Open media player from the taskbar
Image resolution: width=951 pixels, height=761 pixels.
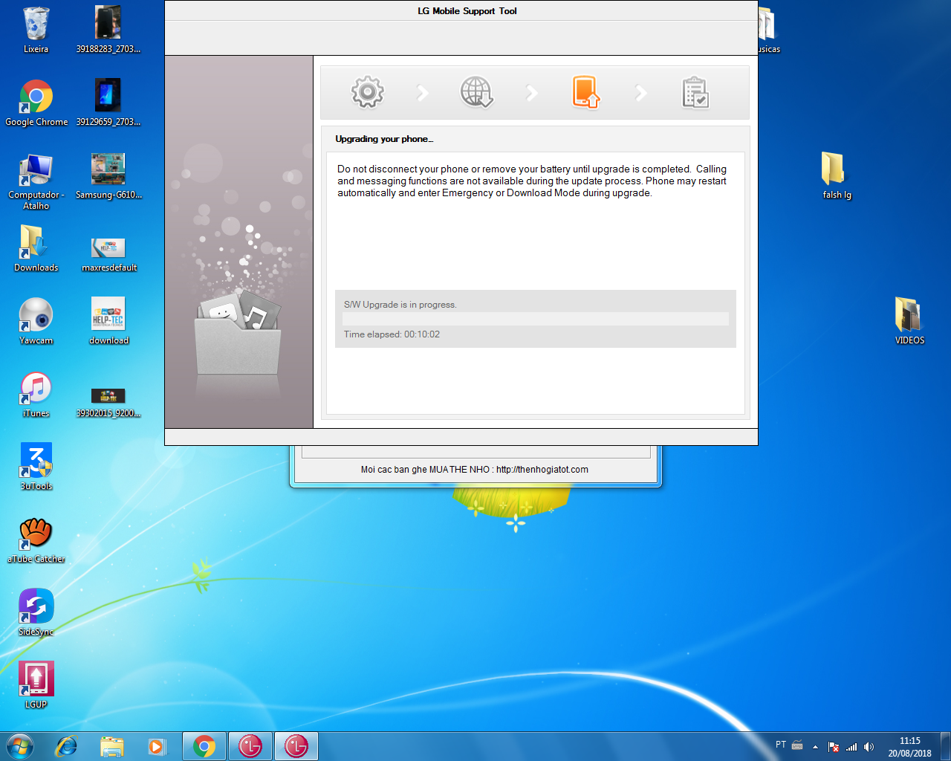[157, 746]
